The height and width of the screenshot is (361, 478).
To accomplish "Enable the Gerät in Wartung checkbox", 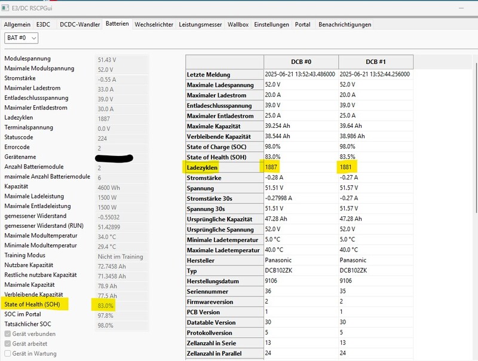I will click(8, 353).
